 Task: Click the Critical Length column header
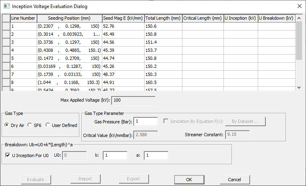[x=203, y=18]
